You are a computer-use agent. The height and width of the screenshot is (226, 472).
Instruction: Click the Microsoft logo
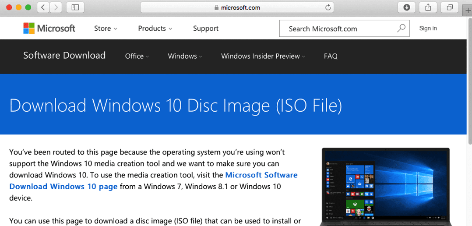tap(49, 28)
